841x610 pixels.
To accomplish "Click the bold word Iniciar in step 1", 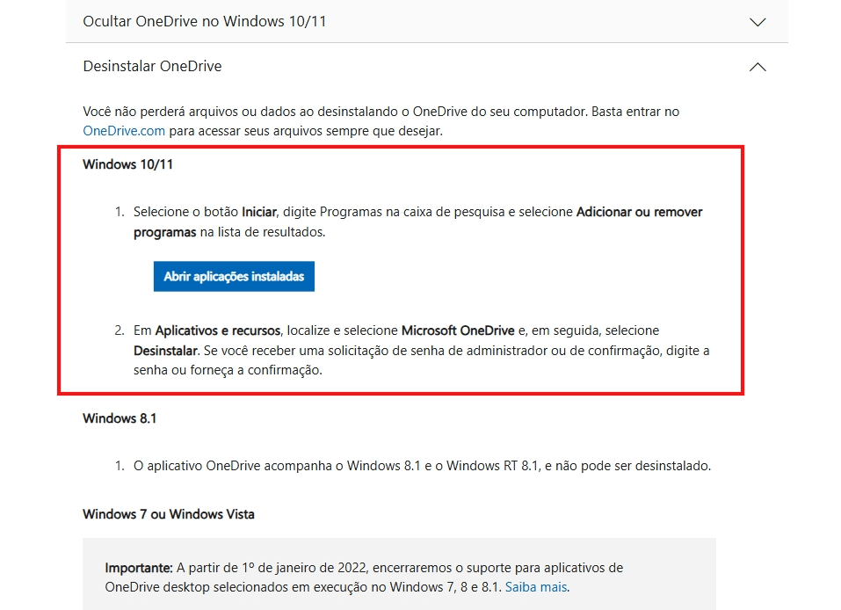I will point(259,212).
